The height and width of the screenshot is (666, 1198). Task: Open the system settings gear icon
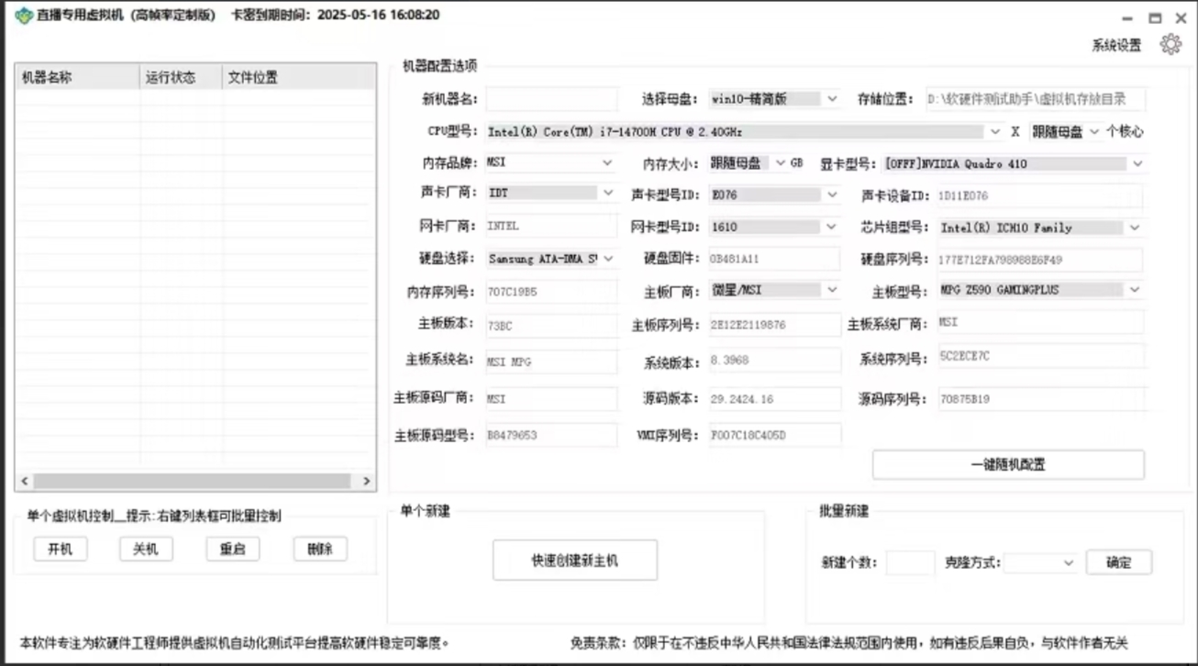tap(1170, 44)
